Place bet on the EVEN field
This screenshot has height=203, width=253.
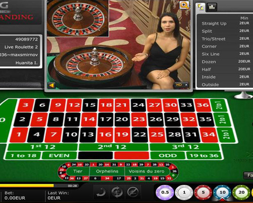tap(59, 155)
